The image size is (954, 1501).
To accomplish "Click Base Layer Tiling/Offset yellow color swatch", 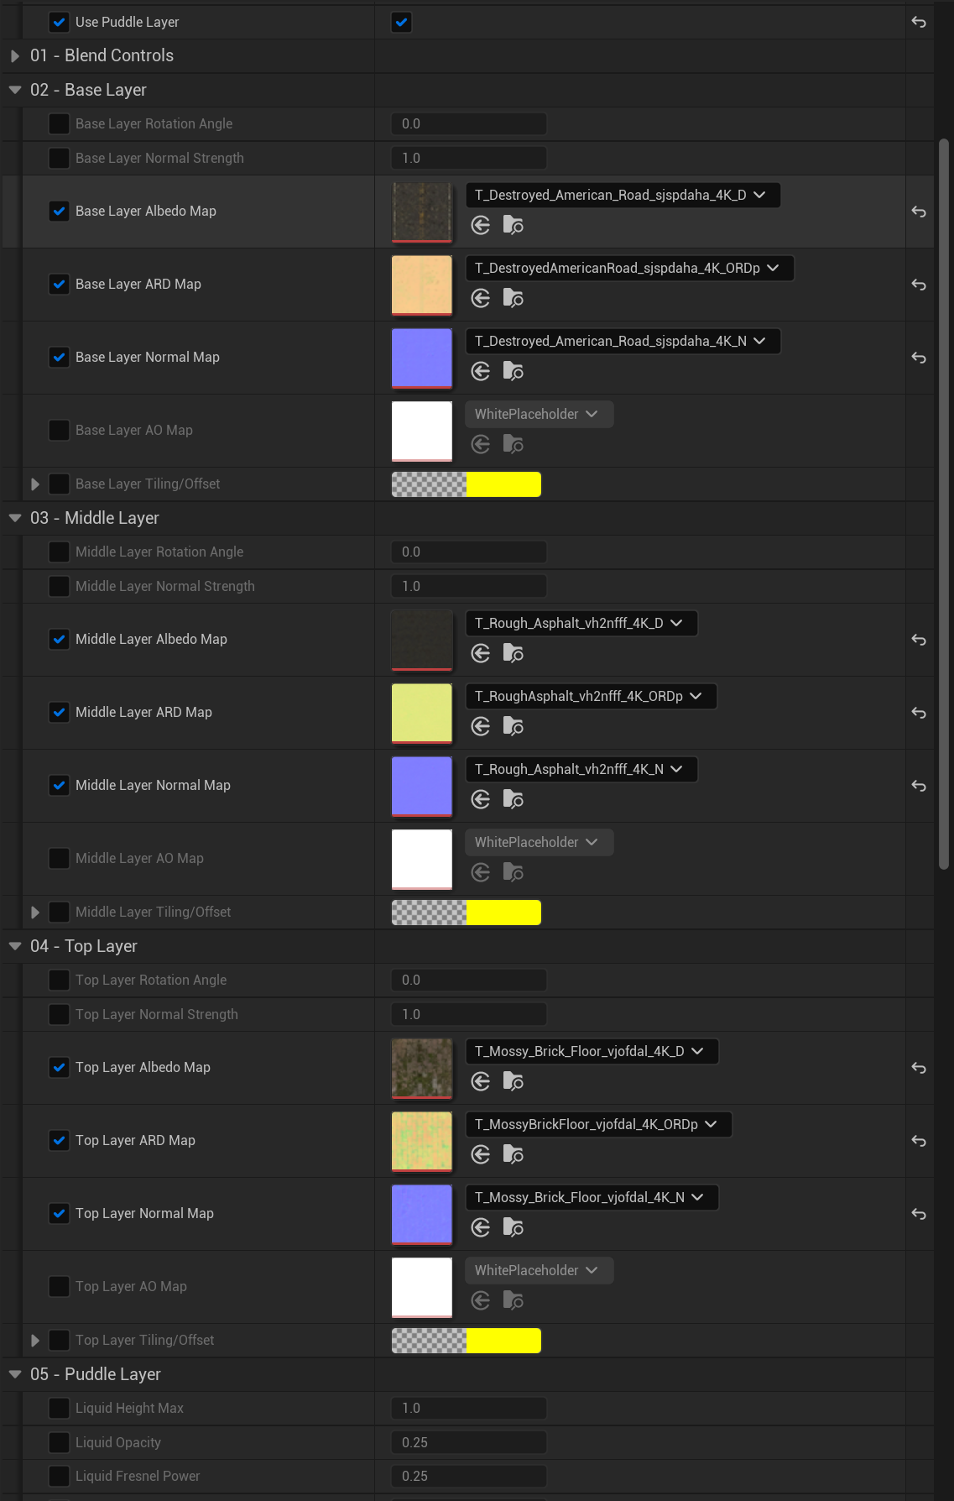I will [x=503, y=484].
